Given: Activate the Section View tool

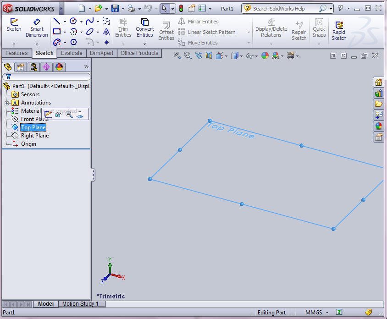Looking at the screenshot, I should [210, 55].
